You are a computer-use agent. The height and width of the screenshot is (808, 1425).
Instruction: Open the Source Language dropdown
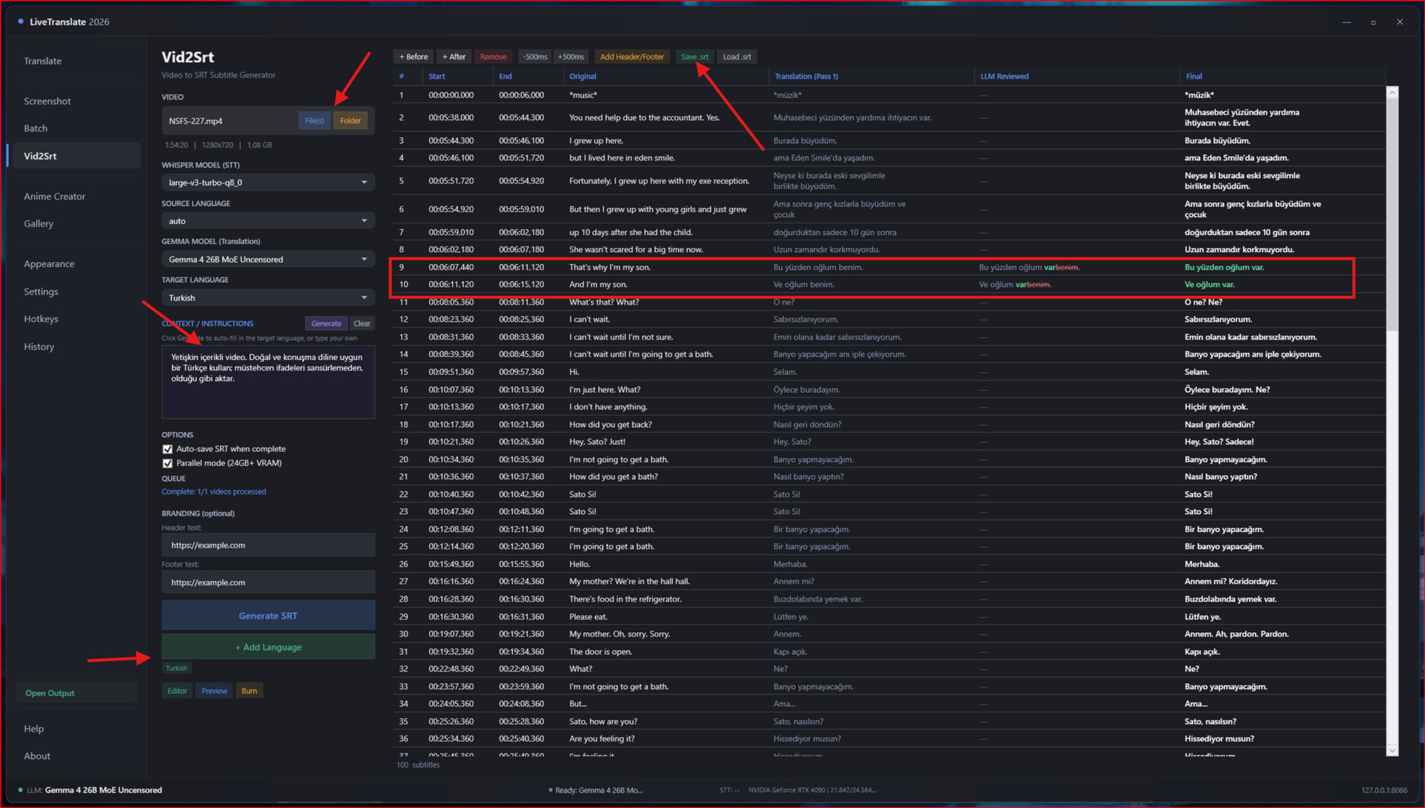coord(268,221)
